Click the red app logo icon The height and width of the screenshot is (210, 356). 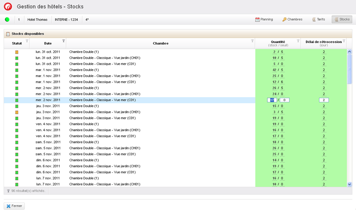click(x=8, y=7)
